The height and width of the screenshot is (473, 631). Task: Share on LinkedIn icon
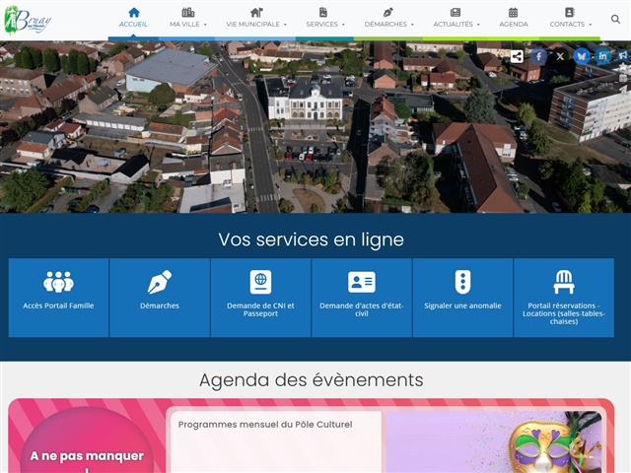[602, 56]
